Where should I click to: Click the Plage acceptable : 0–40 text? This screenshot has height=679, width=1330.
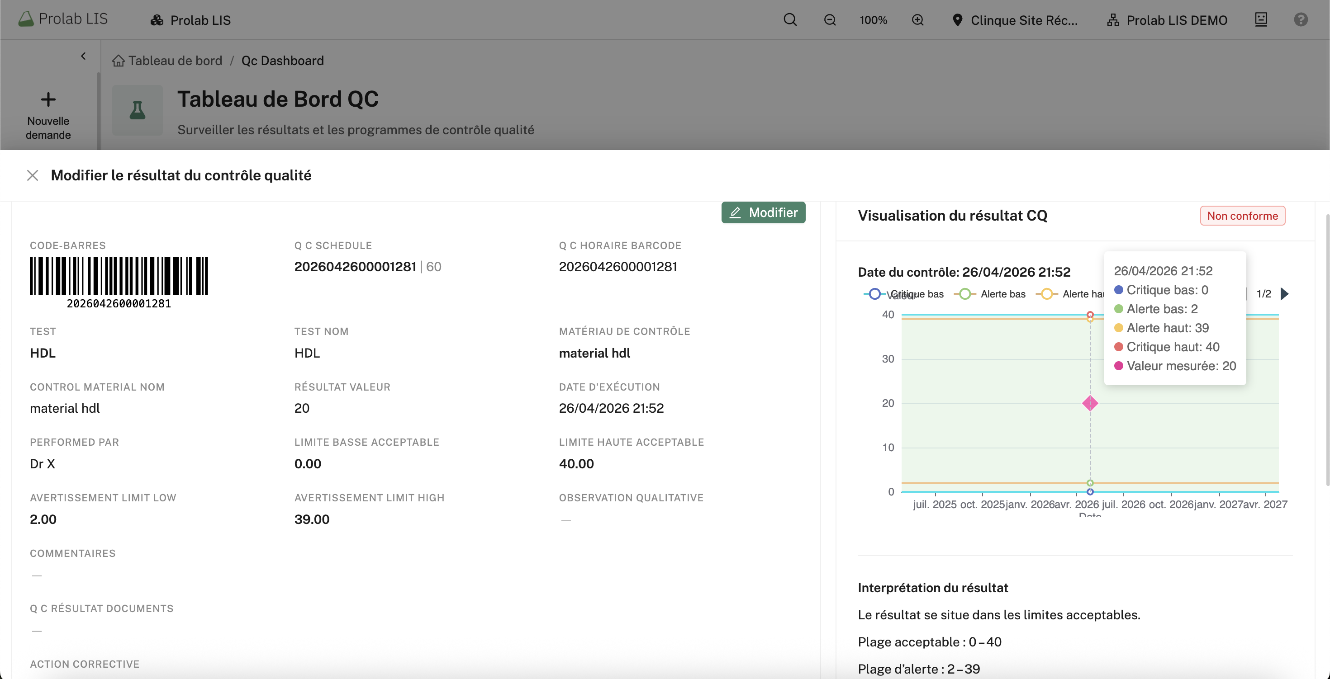pos(929,642)
